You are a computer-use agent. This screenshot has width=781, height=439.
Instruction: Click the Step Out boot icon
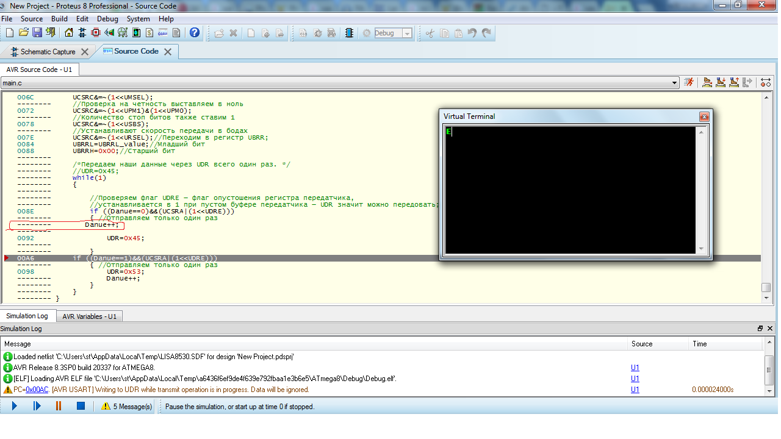[734, 82]
